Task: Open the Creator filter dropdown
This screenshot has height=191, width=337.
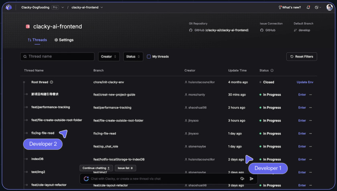Action: (109, 57)
